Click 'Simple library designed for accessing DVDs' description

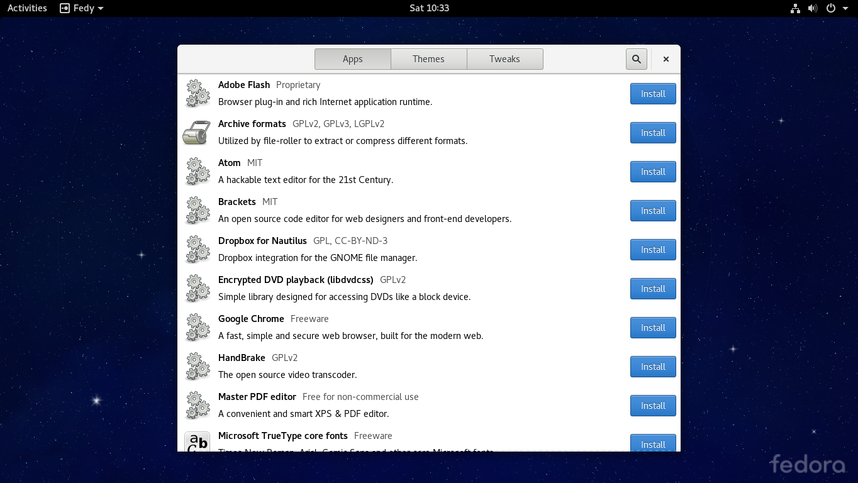pyautogui.click(x=344, y=297)
